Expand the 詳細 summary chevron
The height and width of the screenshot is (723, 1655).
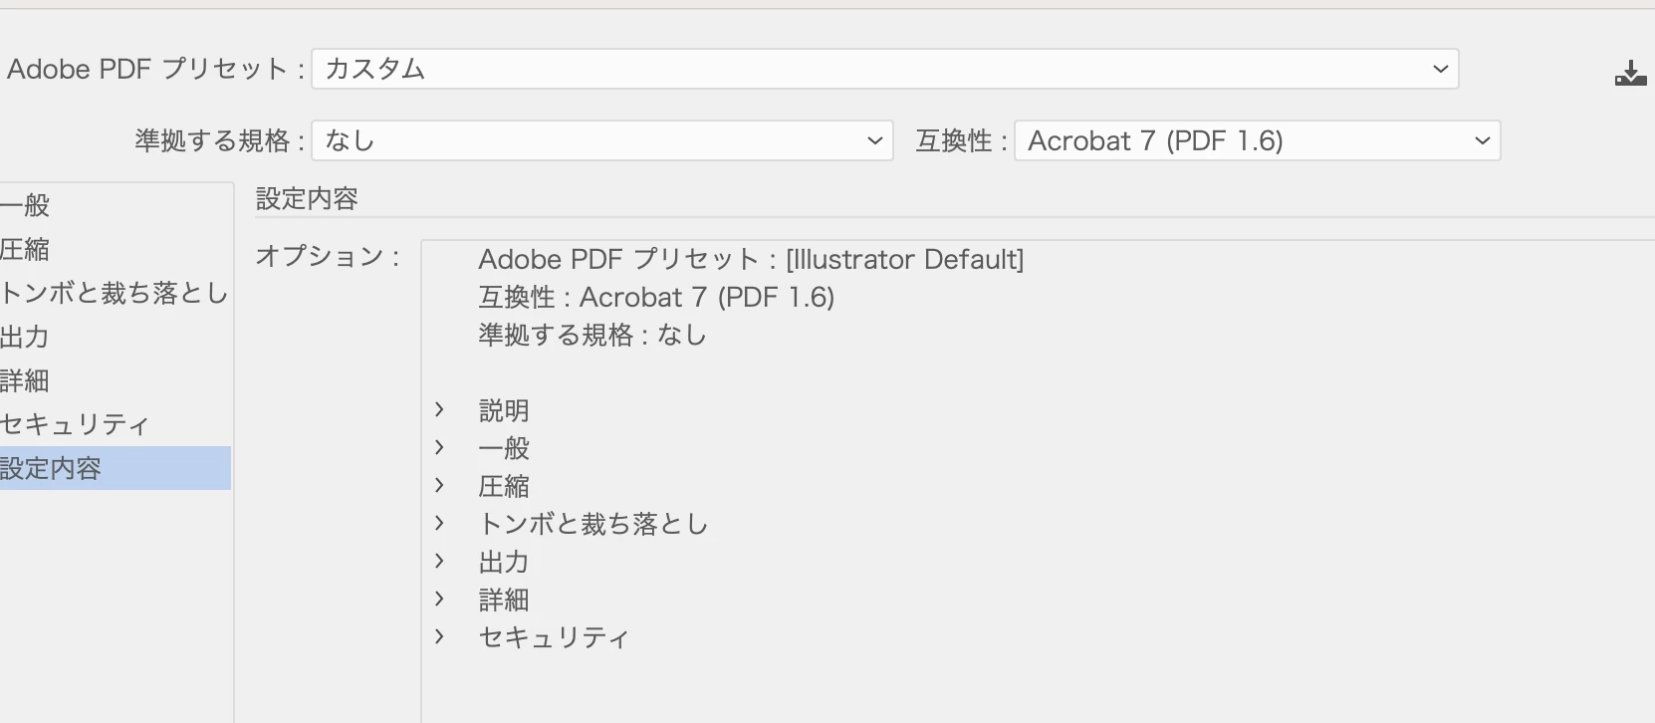(439, 599)
